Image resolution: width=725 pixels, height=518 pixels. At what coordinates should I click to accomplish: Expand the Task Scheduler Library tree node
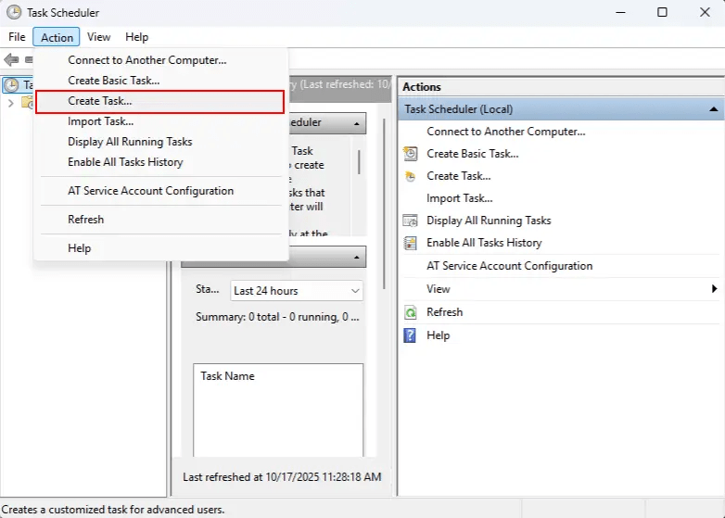(10, 103)
